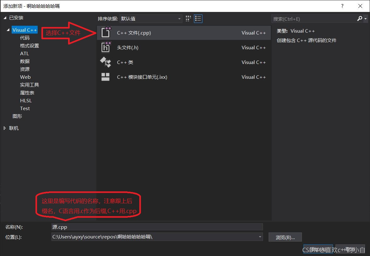Image resolution: width=370 pixels, height=256 pixels.
Task: Expand the 联机 tree node
Action: coord(5,128)
